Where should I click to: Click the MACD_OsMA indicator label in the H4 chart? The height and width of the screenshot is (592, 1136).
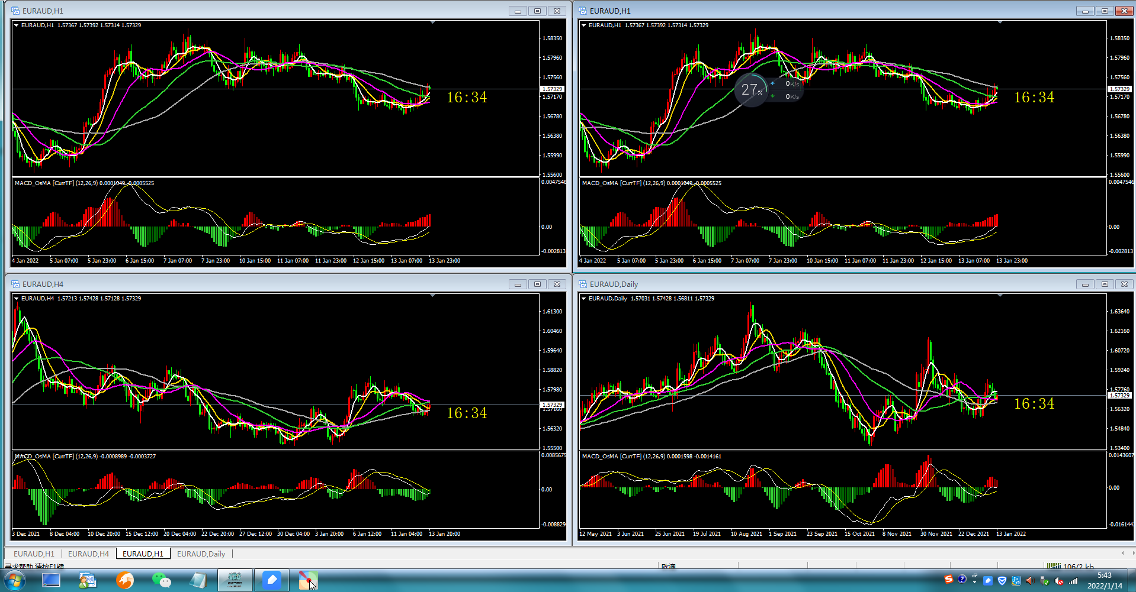click(85, 457)
